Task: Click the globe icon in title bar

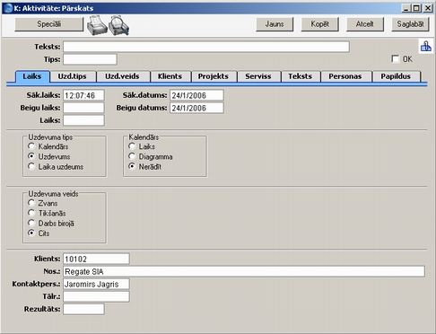Action: click(8, 8)
